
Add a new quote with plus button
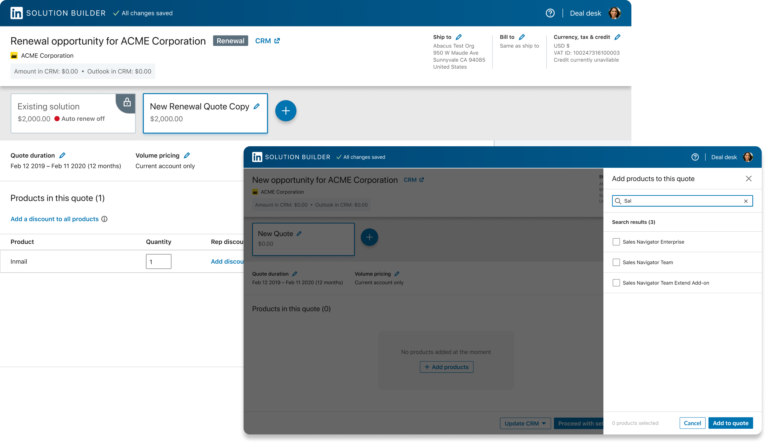286,111
